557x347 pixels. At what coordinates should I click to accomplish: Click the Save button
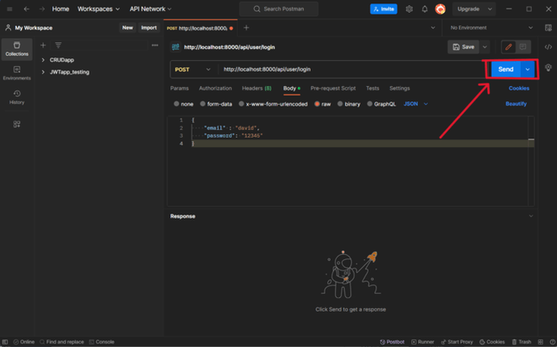463,47
